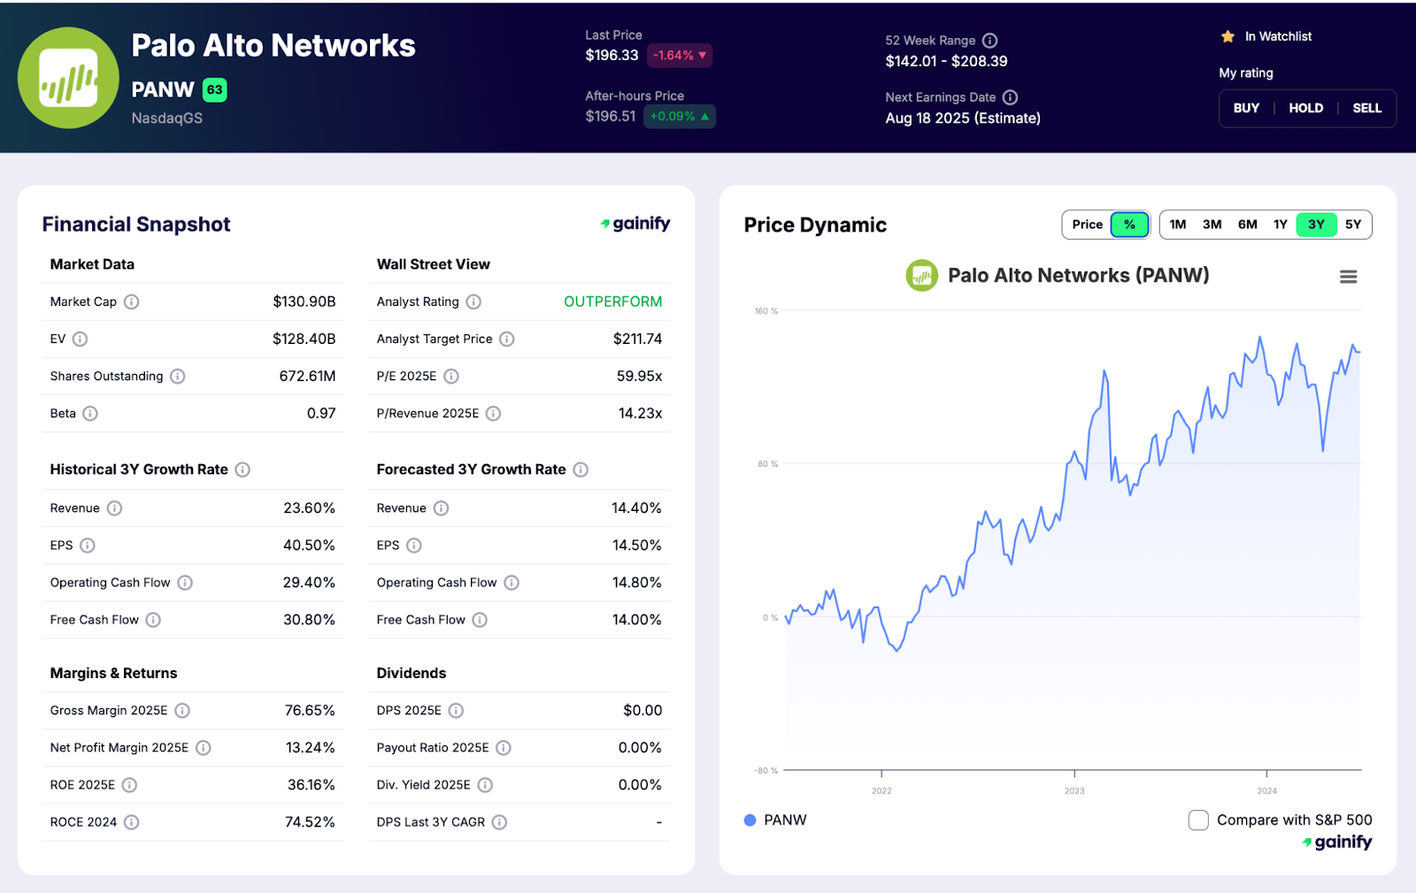The image size is (1416, 893).
Task: Switch chart to percent mode
Action: point(1129,225)
